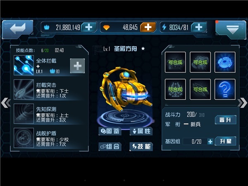Viewport: 248px width, 186px height.
Task: Go back using the return arrow
Action: tap(17, 29)
